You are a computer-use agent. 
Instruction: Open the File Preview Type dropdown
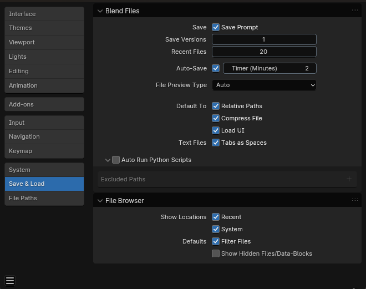[264, 85]
